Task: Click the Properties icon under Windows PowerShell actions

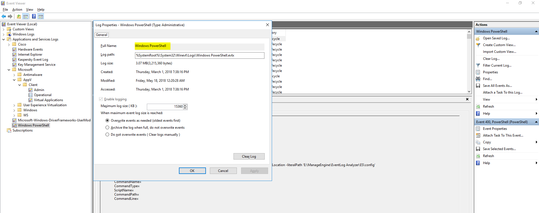Action: (478, 72)
